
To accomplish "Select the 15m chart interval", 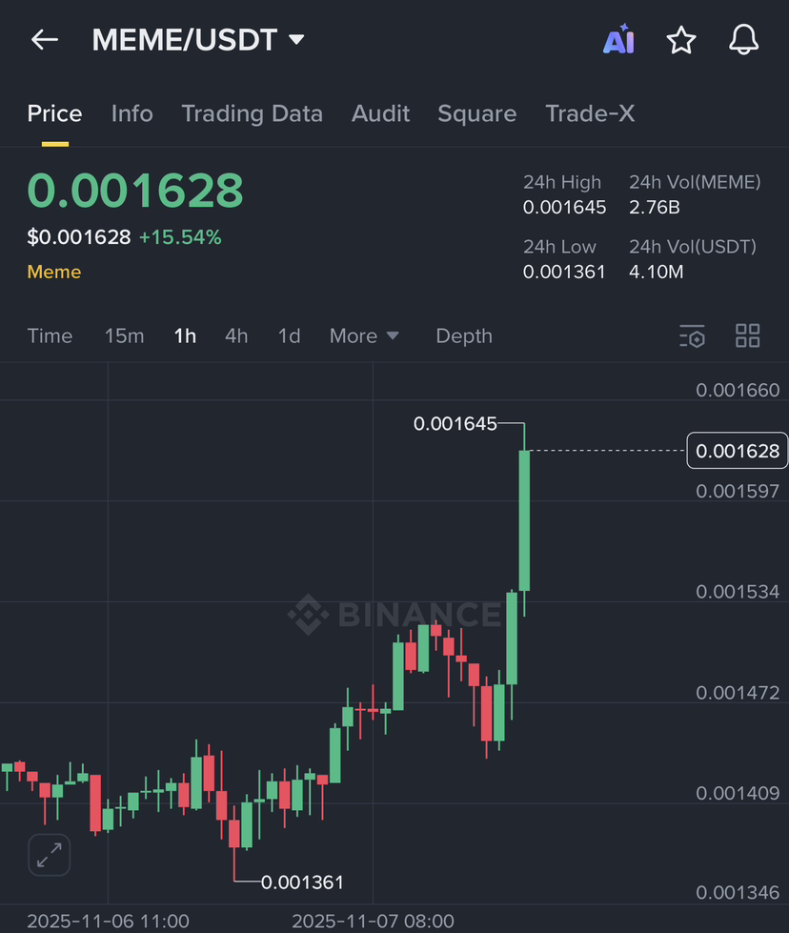I will coord(124,335).
